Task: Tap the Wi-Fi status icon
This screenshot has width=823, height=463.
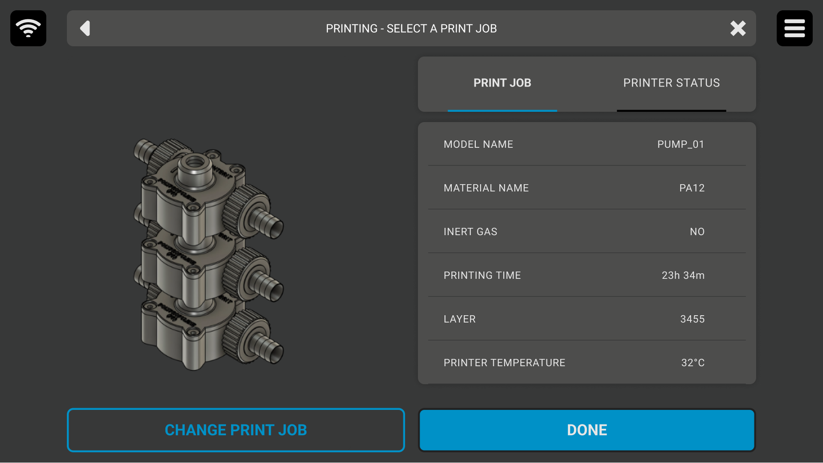Action: pyautogui.click(x=28, y=28)
